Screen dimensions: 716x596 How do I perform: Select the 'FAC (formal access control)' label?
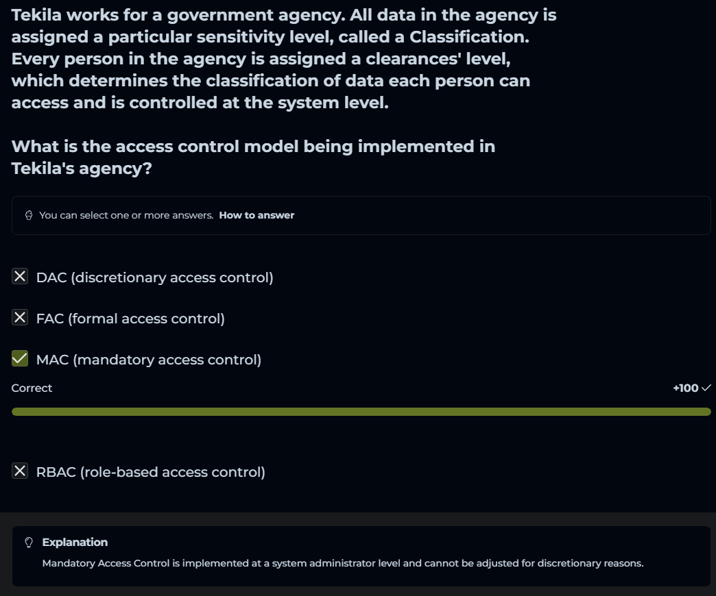coord(130,319)
